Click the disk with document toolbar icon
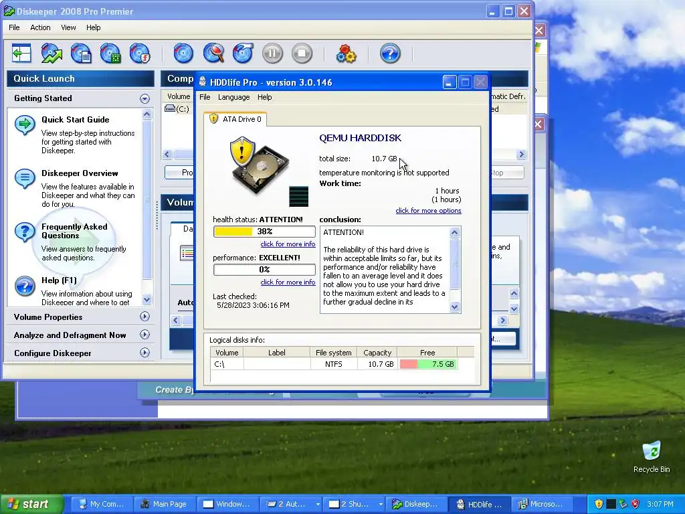The image size is (685, 514). pyautogui.click(x=81, y=54)
